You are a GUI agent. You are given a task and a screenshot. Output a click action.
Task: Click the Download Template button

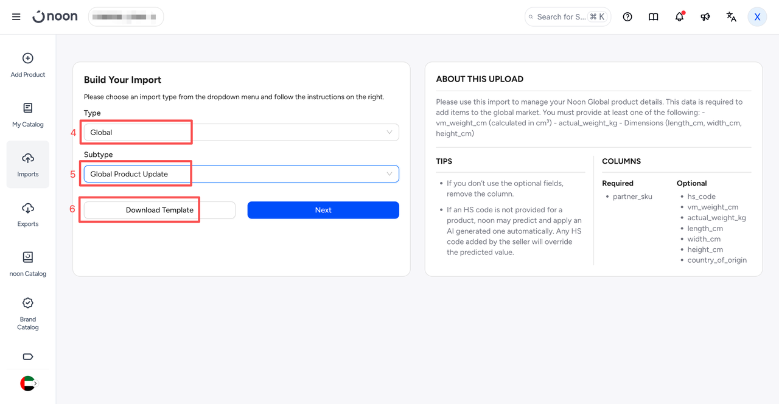pos(159,210)
